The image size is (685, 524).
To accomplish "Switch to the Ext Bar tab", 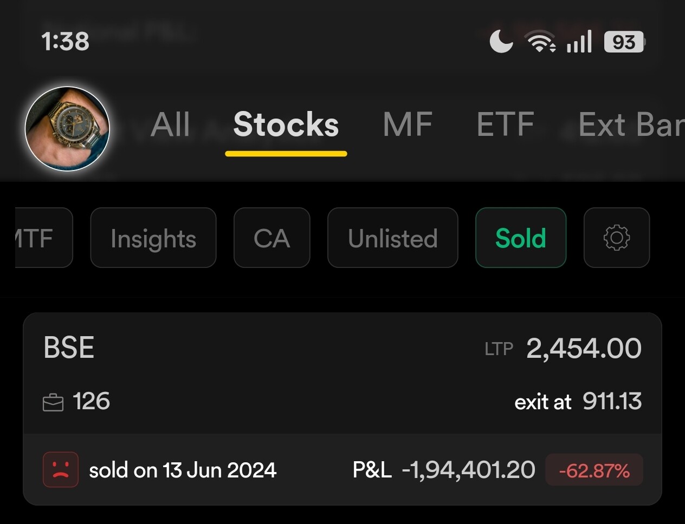I will 631,125.
